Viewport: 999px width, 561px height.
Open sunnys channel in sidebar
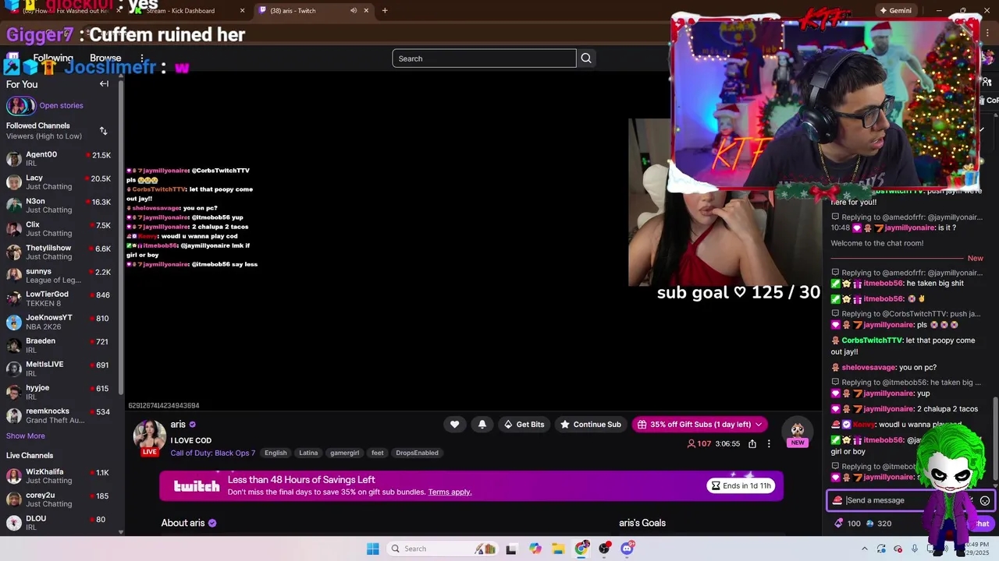point(59,276)
